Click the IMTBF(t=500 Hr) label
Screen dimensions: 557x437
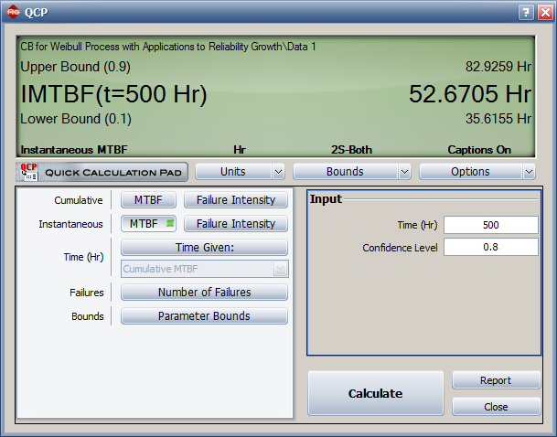[x=113, y=94]
